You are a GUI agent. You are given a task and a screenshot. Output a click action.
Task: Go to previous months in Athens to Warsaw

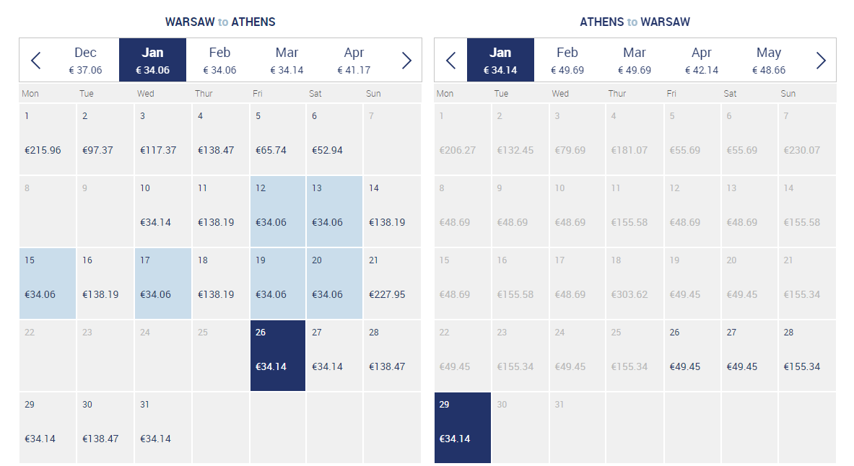(x=450, y=61)
